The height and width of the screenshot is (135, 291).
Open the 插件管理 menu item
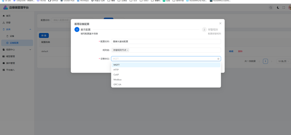tap(17, 63)
